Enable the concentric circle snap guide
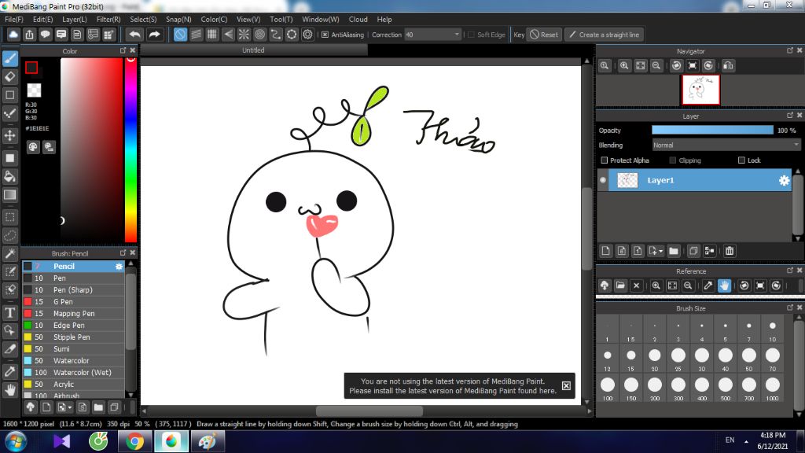The width and height of the screenshot is (805, 453). point(259,35)
